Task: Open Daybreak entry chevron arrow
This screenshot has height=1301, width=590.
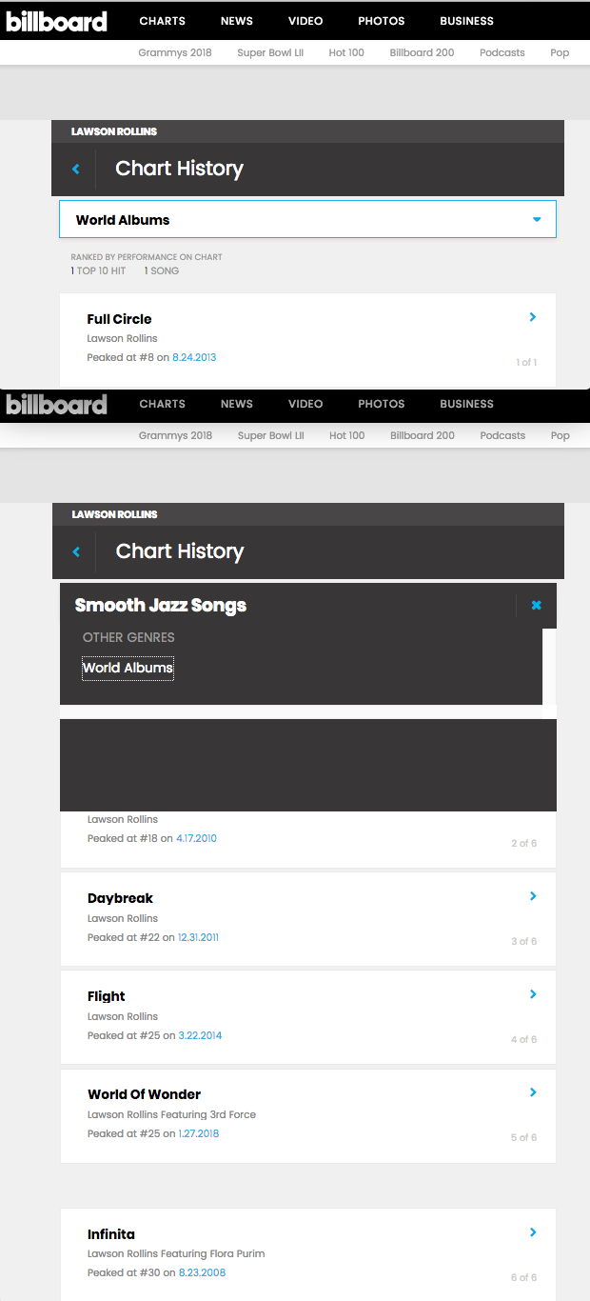Action: [533, 896]
